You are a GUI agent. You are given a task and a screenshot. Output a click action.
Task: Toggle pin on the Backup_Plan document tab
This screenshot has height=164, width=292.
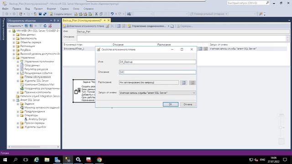105,20
